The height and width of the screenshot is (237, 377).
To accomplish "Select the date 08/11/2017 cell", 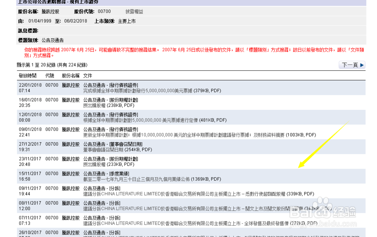I will click(30, 206).
